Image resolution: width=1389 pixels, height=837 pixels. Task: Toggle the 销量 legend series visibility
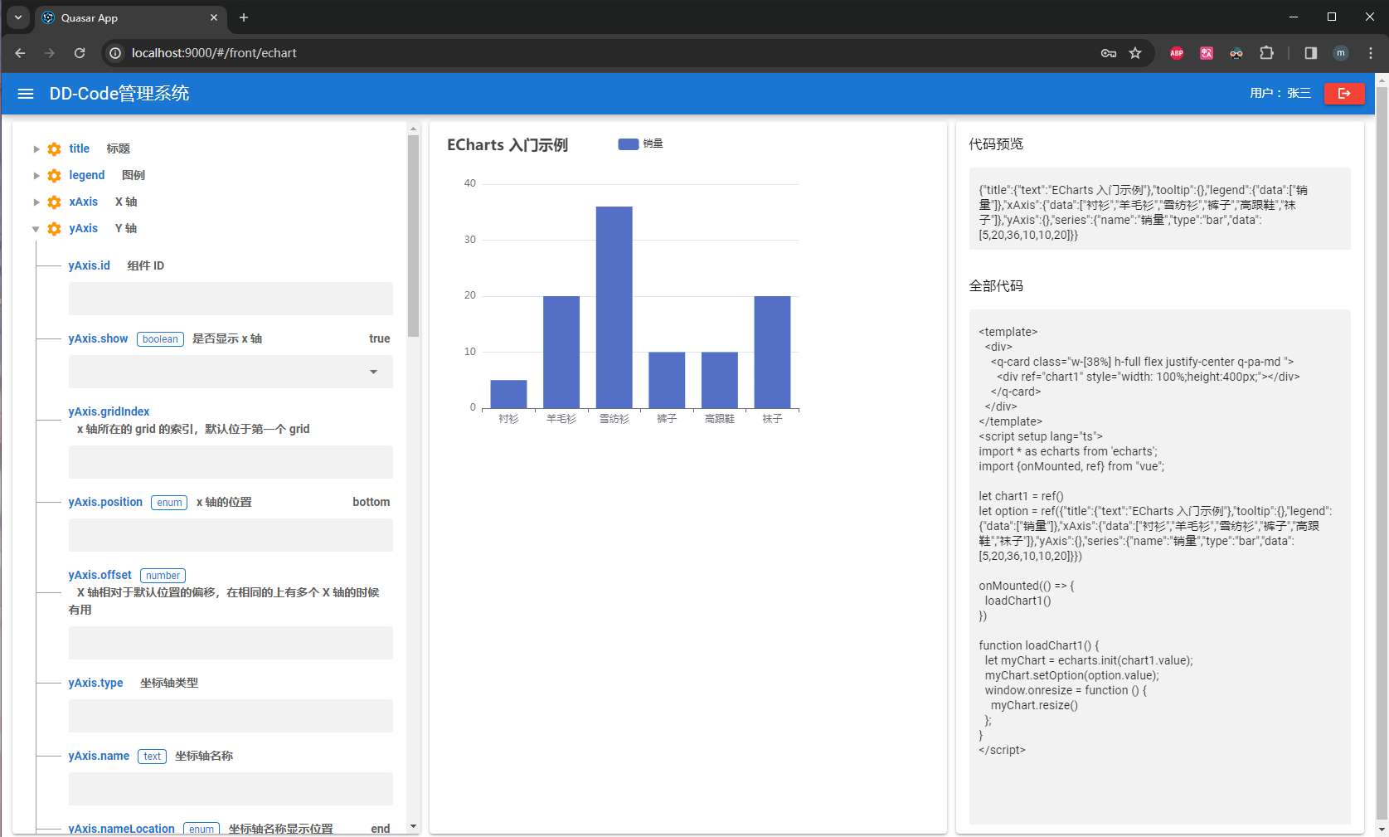point(640,144)
